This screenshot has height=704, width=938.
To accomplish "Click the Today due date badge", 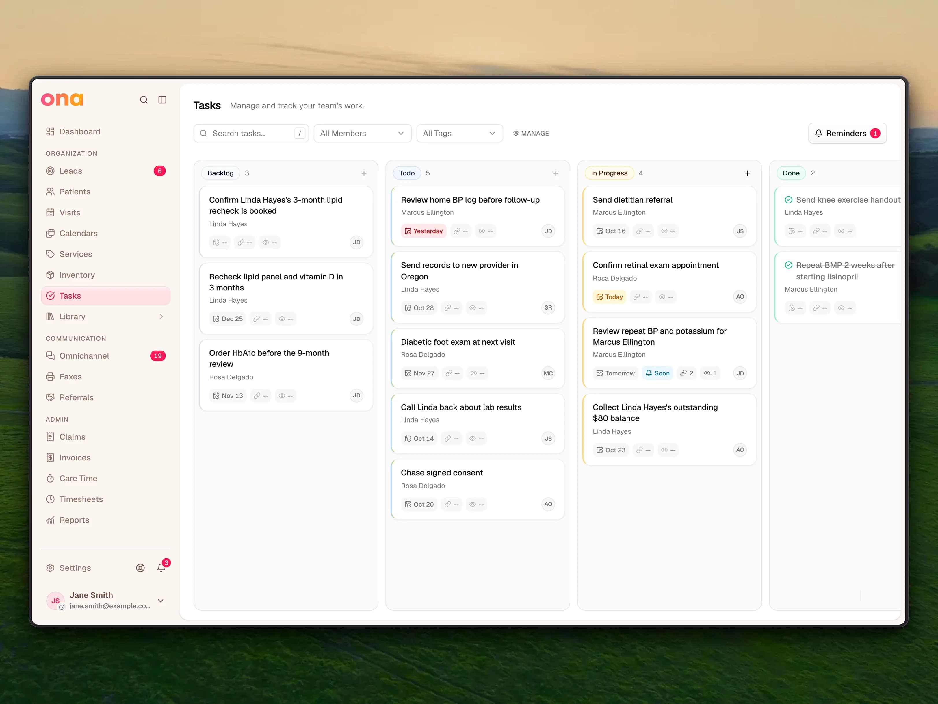I will click(x=609, y=297).
